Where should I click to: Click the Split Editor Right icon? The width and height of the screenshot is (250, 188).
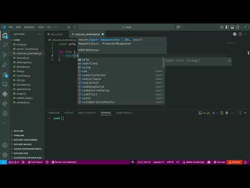(240, 34)
